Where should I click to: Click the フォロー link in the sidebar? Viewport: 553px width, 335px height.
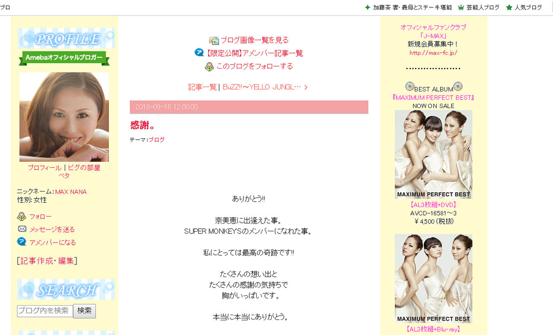pyautogui.click(x=41, y=217)
